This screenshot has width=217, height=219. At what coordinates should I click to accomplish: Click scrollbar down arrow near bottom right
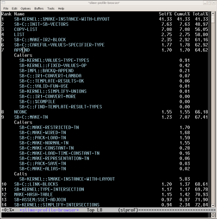point(213,206)
